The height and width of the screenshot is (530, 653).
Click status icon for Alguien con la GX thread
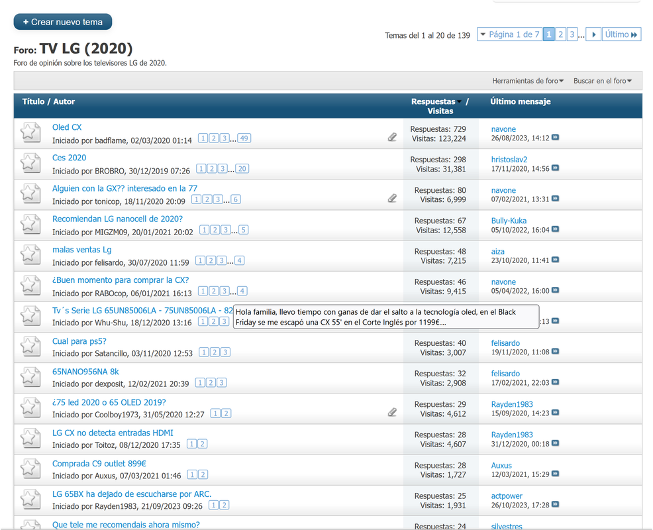point(30,193)
